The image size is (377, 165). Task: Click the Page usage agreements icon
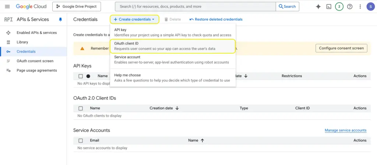pyautogui.click(x=8, y=70)
